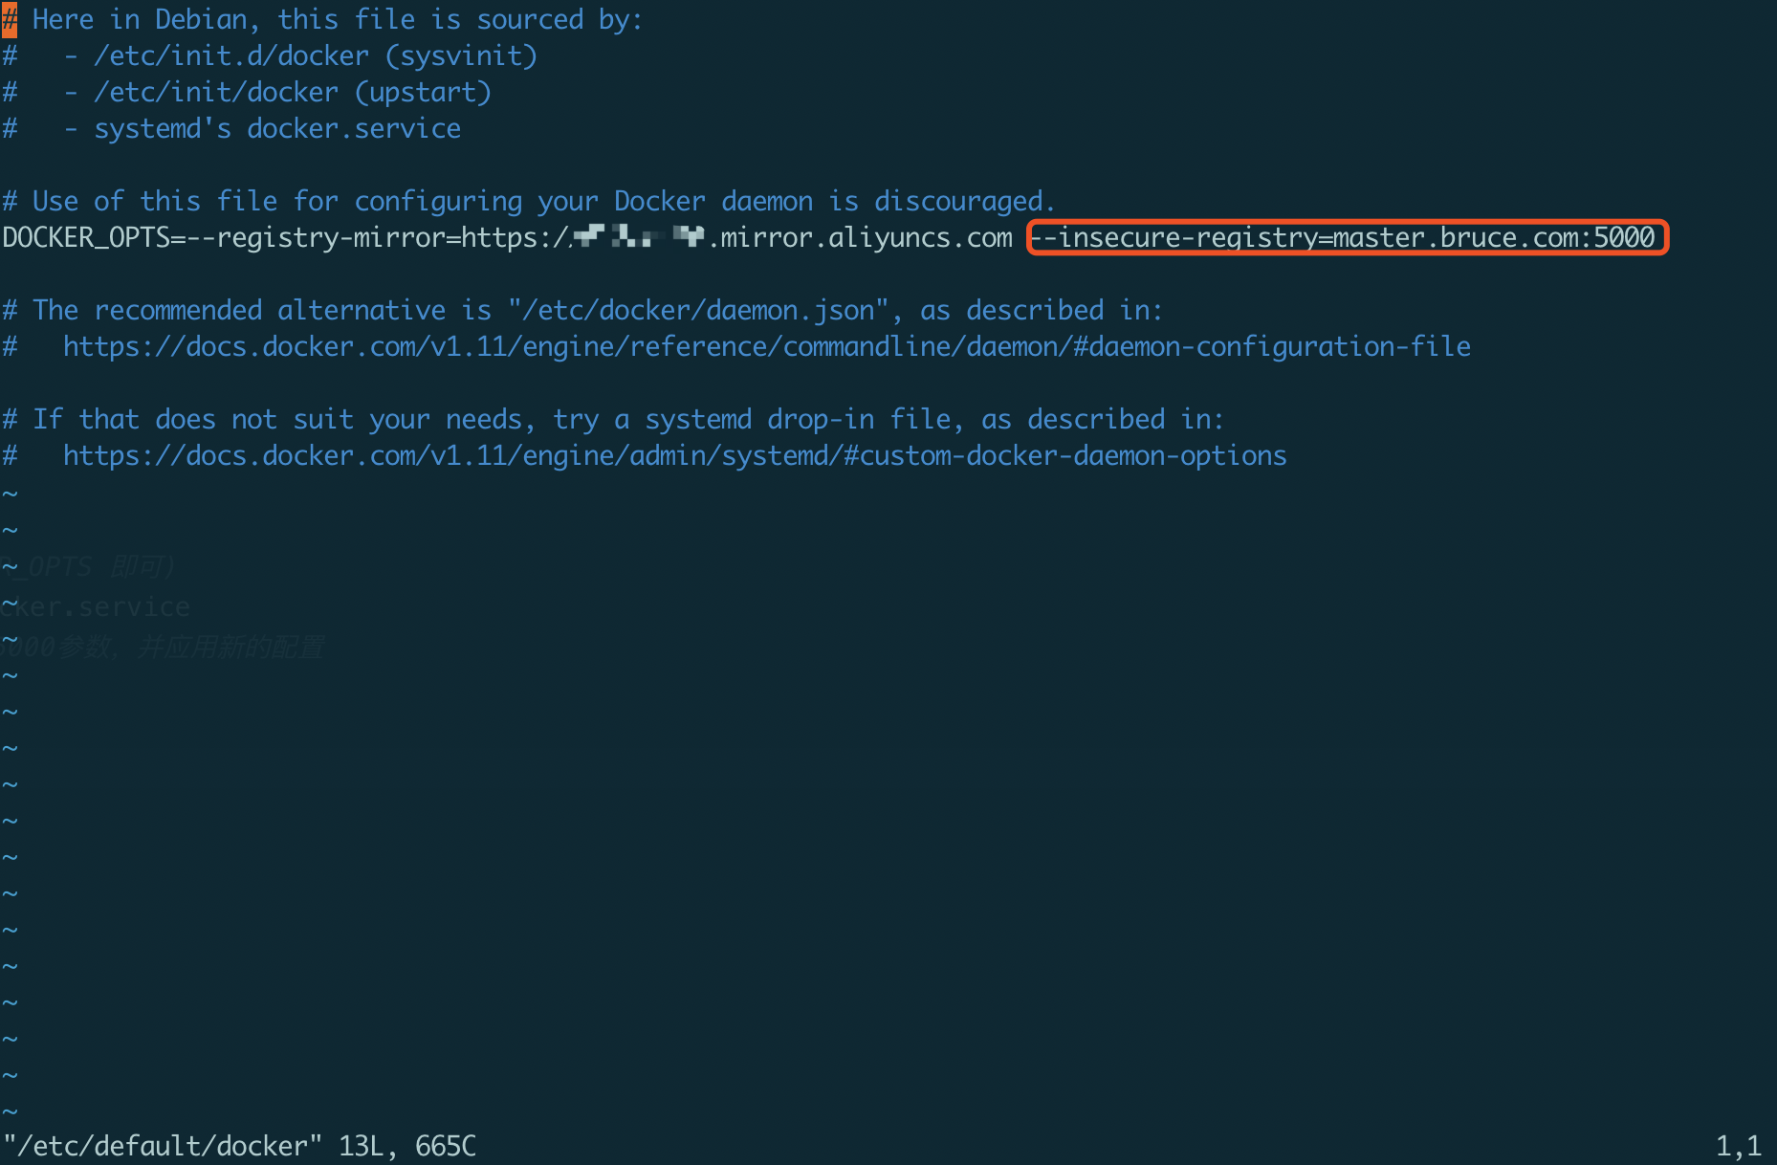Click the /etc/init.d/docker path in the comment
The width and height of the screenshot is (1777, 1165).
pos(230,56)
